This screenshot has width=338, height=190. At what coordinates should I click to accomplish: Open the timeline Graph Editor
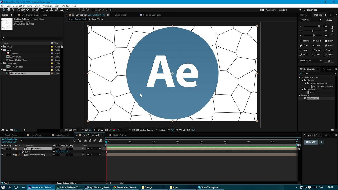pyautogui.click(x=101, y=141)
